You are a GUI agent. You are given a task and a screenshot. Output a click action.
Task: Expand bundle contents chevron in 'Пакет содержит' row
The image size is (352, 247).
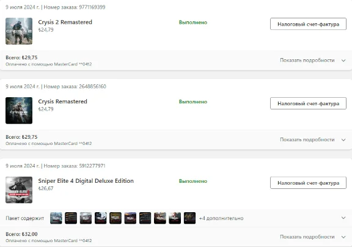pos(343,218)
